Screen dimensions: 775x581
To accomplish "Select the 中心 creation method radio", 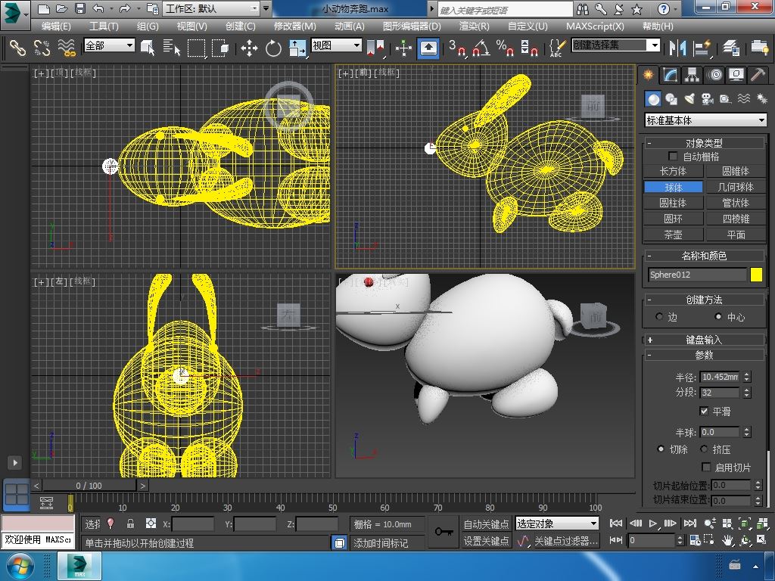I will tap(717, 317).
